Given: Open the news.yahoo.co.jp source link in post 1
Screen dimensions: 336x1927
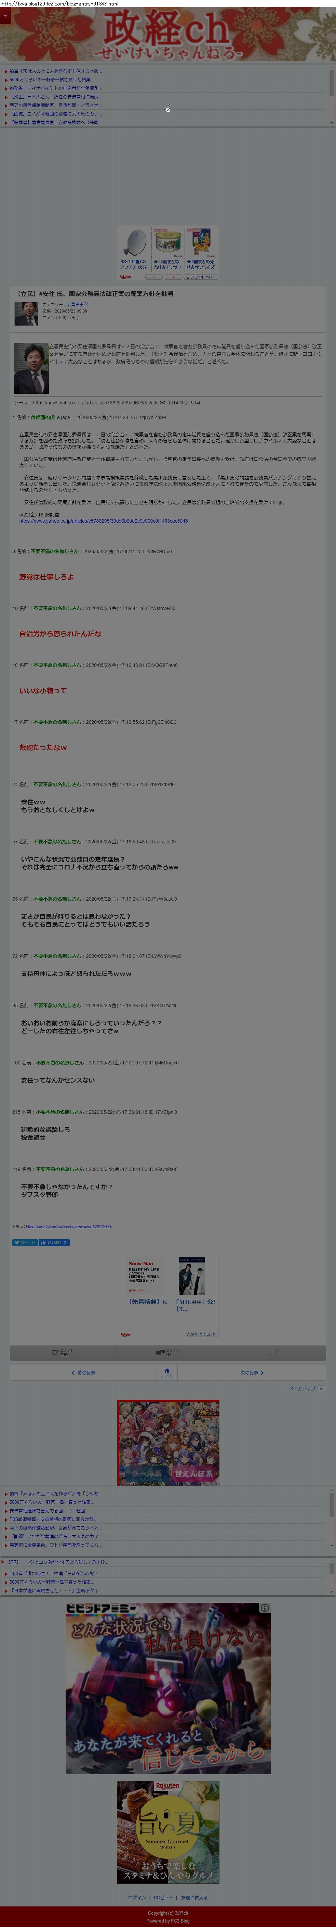Looking at the screenshot, I should point(104,521).
